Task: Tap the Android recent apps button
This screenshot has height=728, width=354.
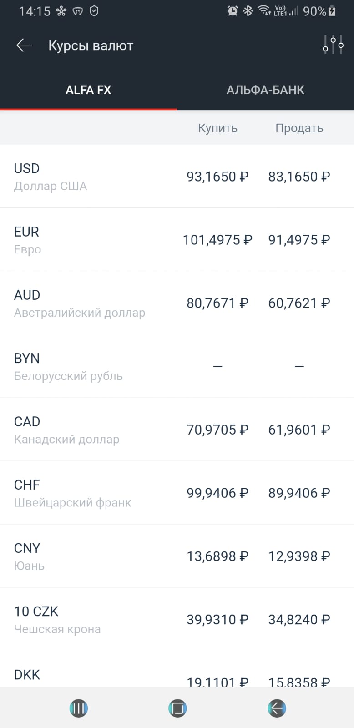Action: [x=79, y=708]
